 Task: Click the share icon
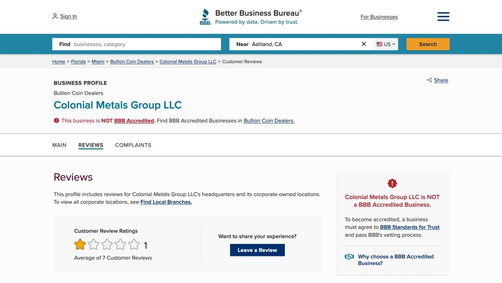(429, 80)
